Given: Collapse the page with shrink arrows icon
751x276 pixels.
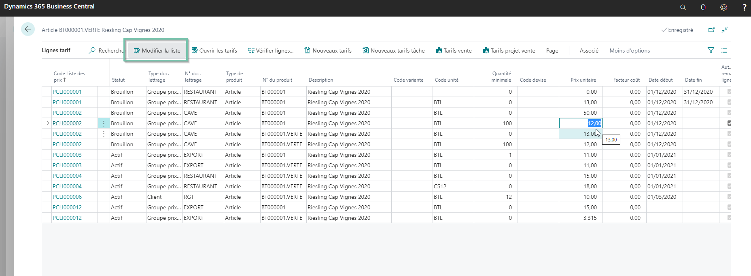Looking at the screenshot, I should click(725, 30).
